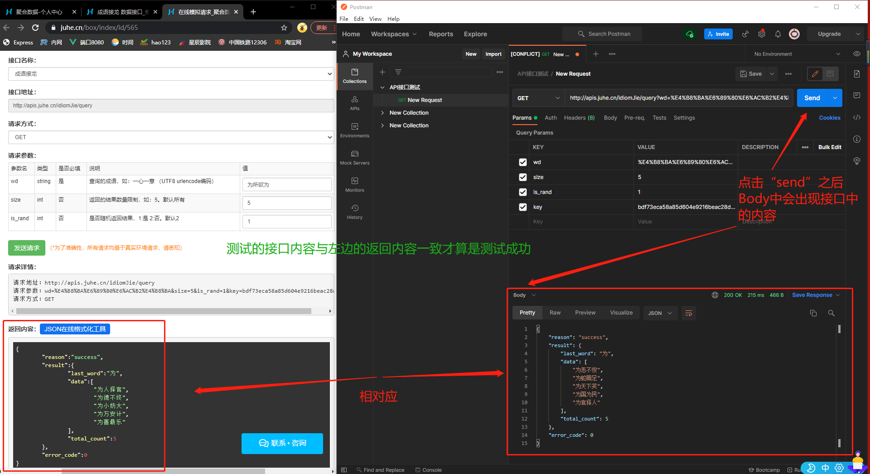This screenshot has width=870, height=474.
Task: Open code snippet icon in right sidebar
Action: point(857,117)
